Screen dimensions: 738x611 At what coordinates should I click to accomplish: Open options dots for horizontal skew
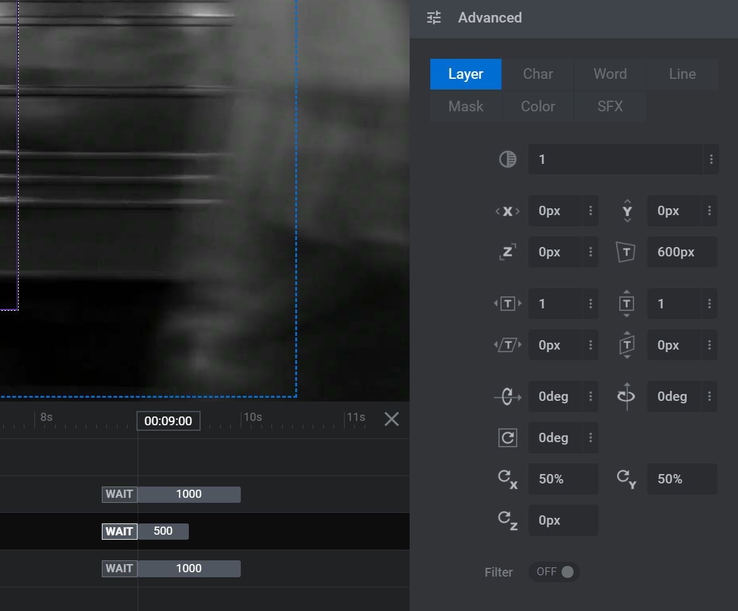[x=590, y=345]
